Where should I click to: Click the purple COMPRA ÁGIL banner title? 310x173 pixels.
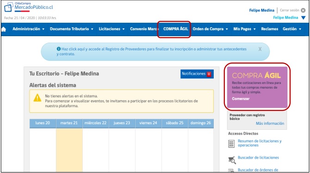click(x=256, y=76)
